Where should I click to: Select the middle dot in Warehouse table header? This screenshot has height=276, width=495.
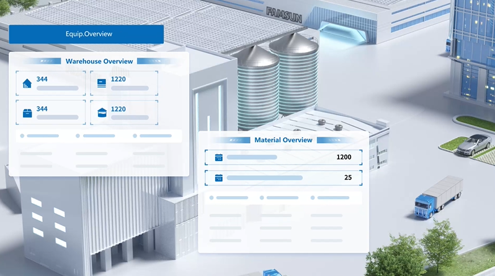(78, 136)
